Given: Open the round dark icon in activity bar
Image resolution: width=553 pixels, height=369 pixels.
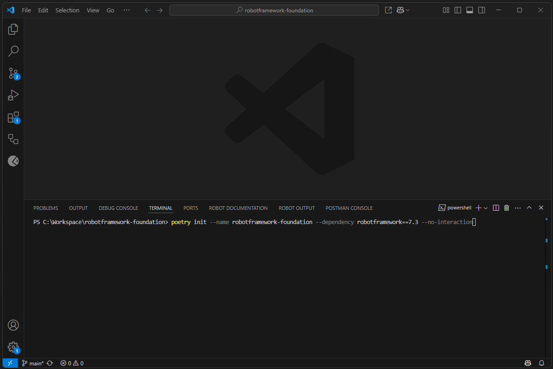Looking at the screenshot, I should [x=13, y=161].
